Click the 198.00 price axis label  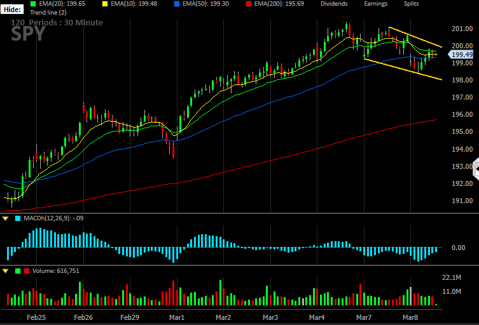click(462, 80)
